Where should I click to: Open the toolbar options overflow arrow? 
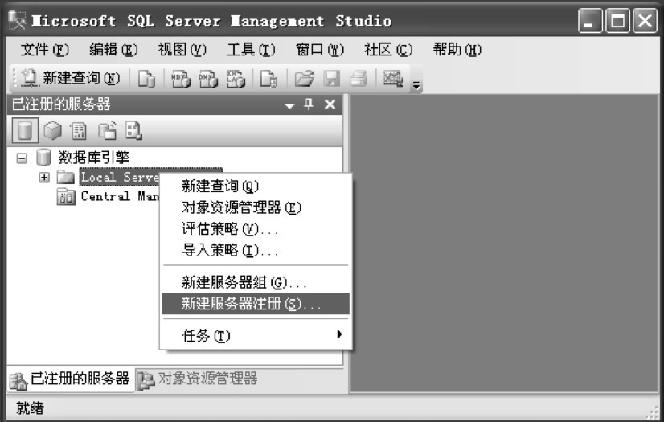[416, 85]
